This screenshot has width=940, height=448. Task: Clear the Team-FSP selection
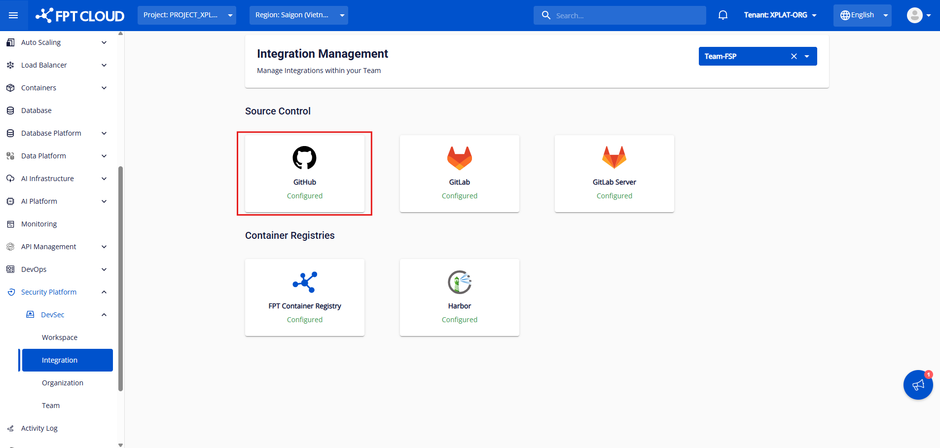click(794, 56)
